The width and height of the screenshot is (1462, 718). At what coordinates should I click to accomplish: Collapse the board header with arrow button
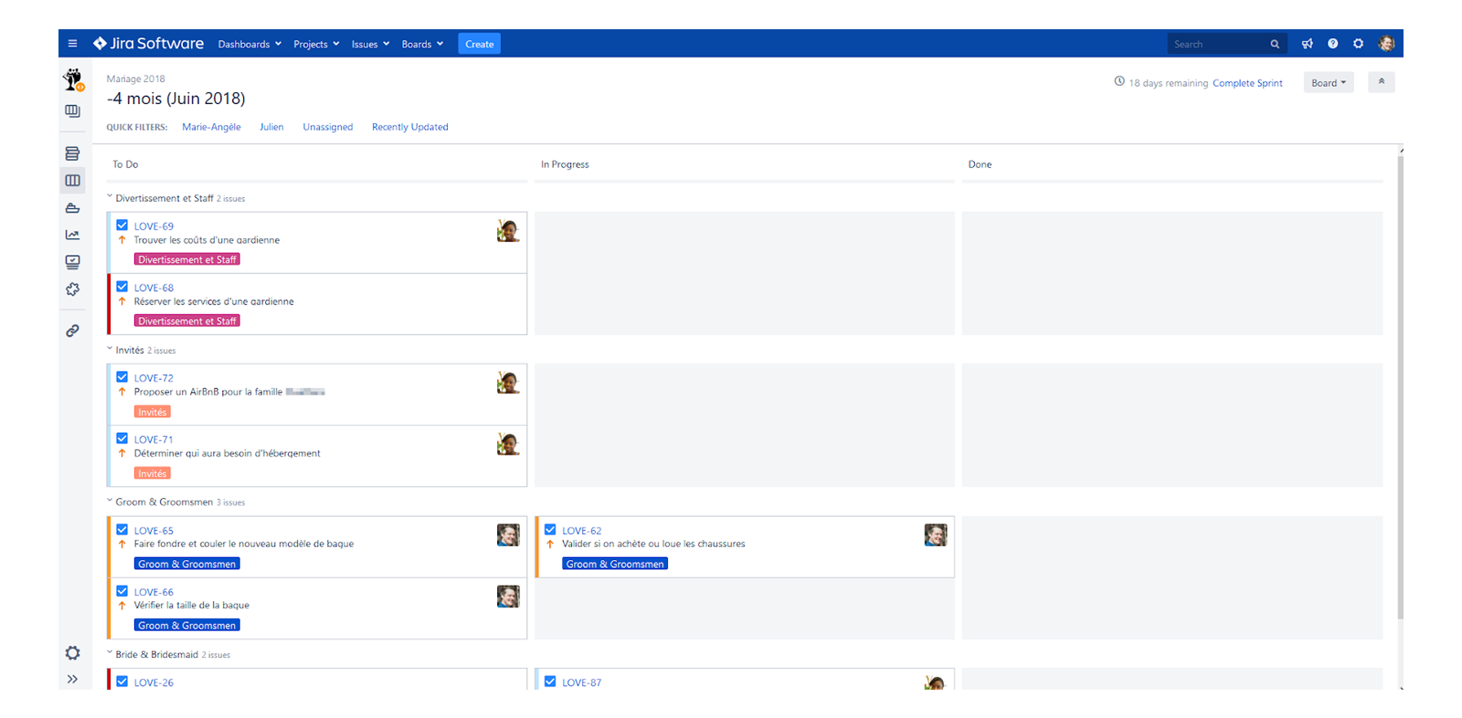pyautogui.click(x=1382, y=82)
